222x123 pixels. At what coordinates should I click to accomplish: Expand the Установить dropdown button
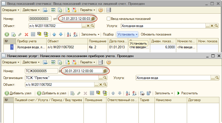coord(127,34)
